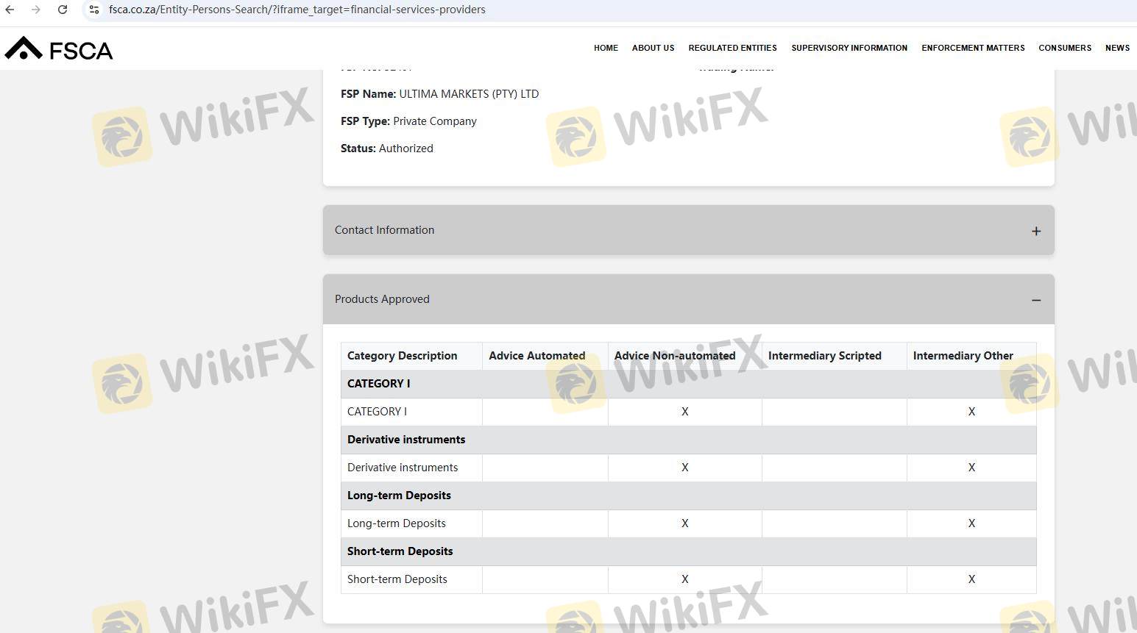The image size is (1137, 633).
Task: Click the Advice Non-automated column header
Action: pos(675,356)
